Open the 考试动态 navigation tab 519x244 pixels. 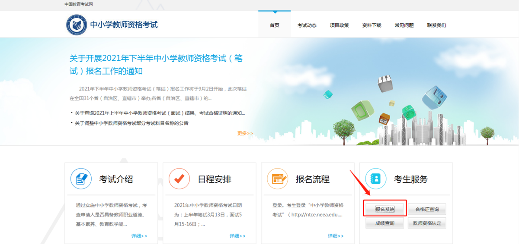point(307,25)
